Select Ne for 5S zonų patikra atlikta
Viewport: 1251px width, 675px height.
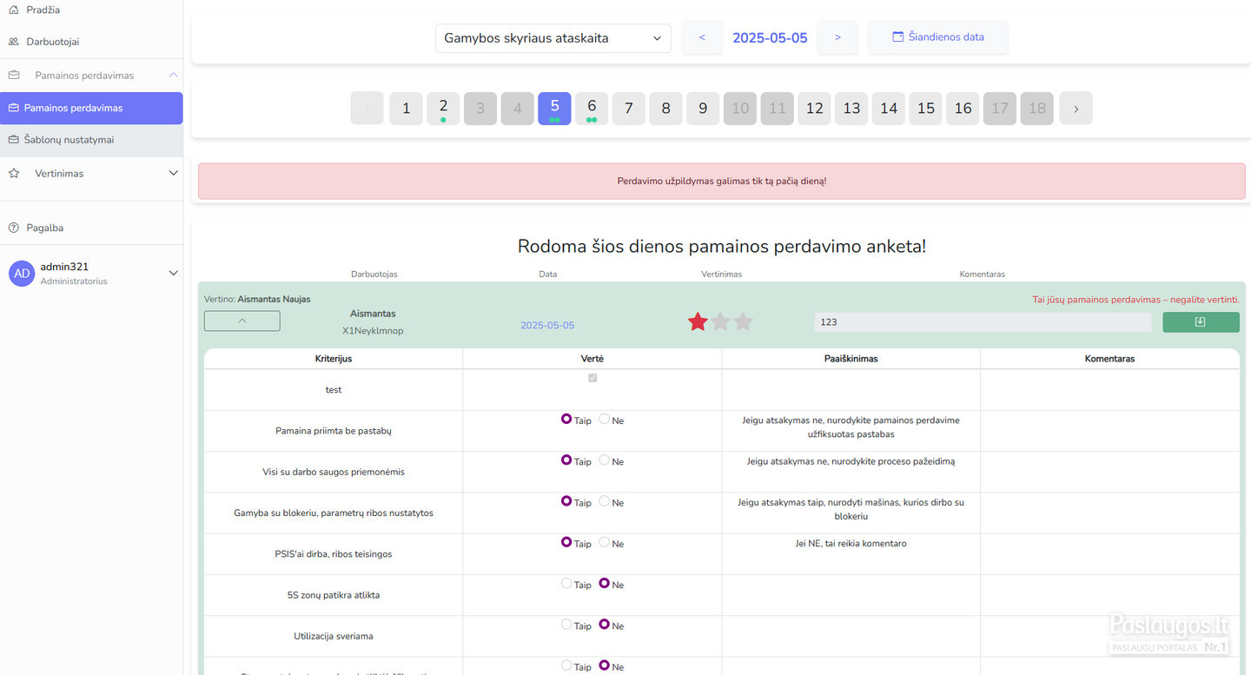pyautogui.click(x=605, y=583)
